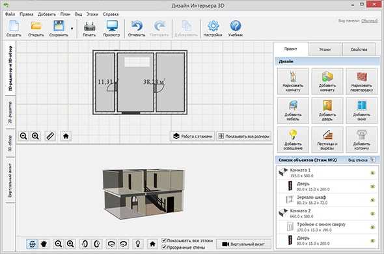Click Добавить комнату design tool

327,81
